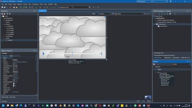The height and width of the screenshot is (108, 192).
Task: Click first category icon in Palette toolbar
Action: 154,64
